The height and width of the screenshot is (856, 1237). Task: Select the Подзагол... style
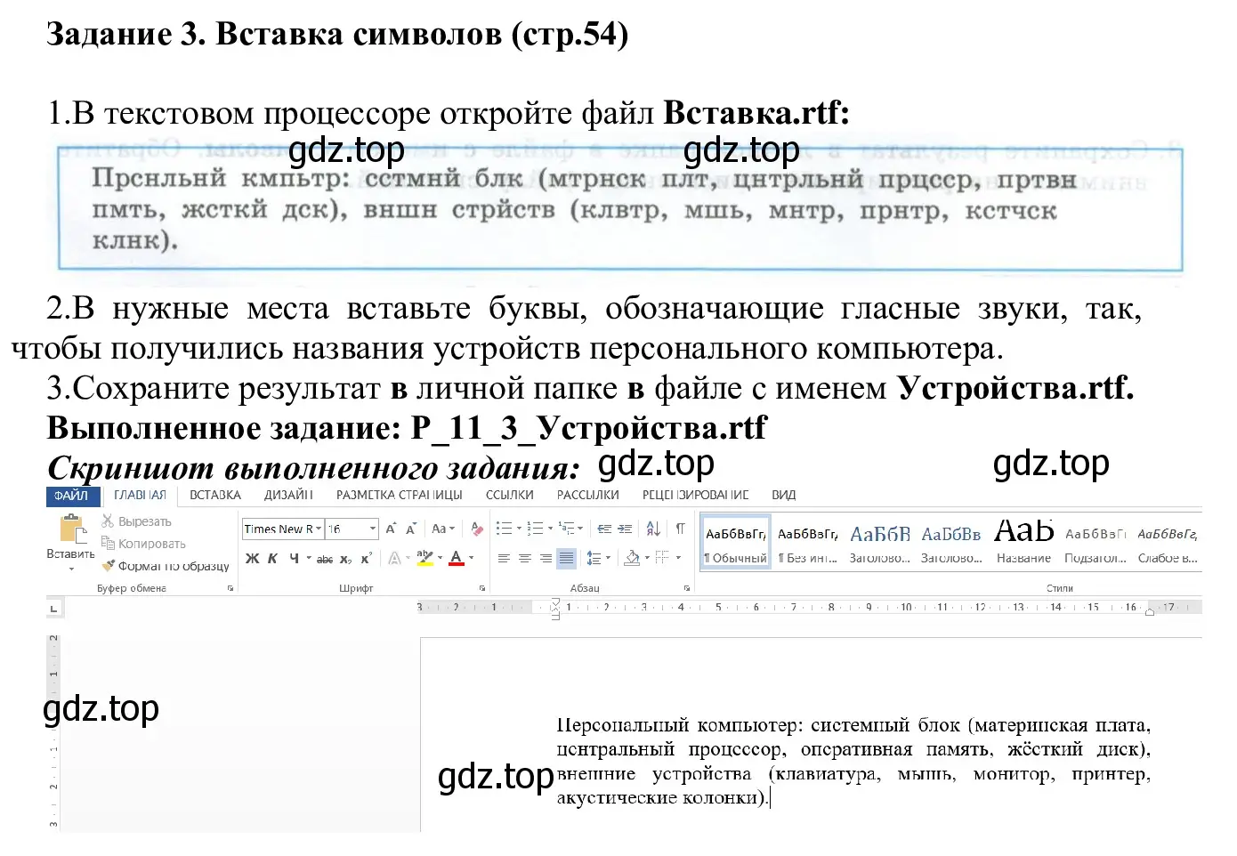pyautogui.click(x=1096, y=543)
